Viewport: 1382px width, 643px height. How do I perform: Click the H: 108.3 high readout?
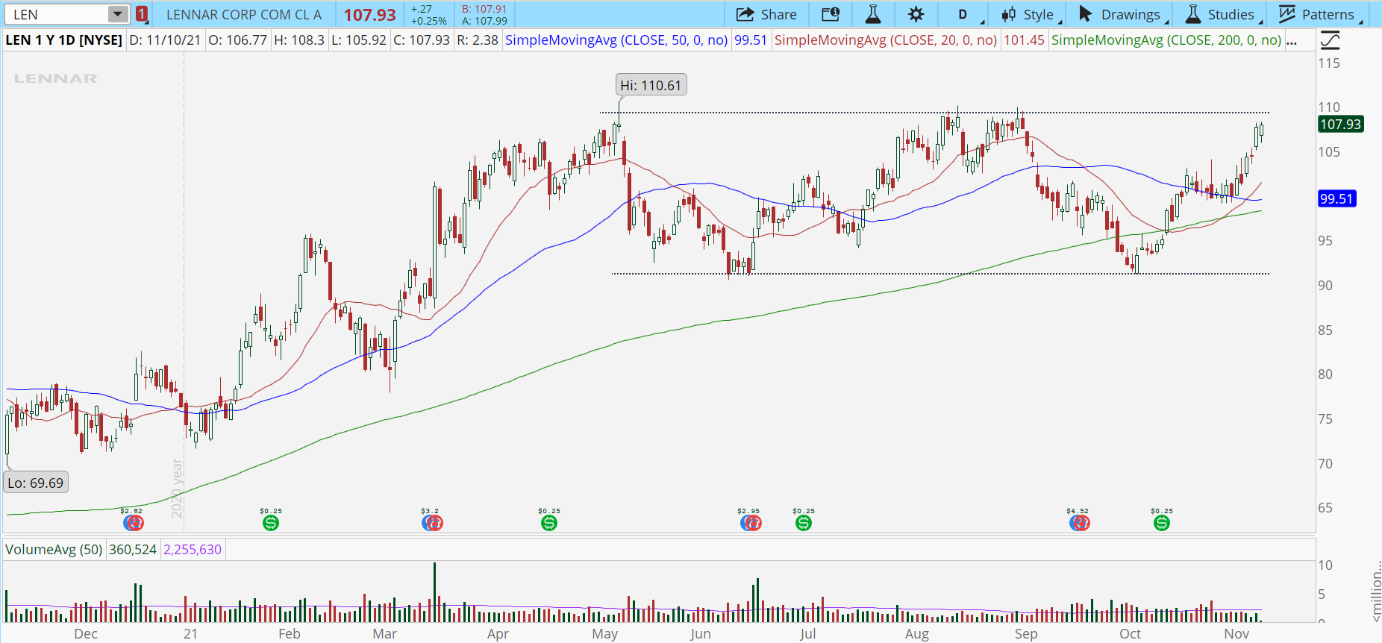pyautogui.click(x=299, y=40)
